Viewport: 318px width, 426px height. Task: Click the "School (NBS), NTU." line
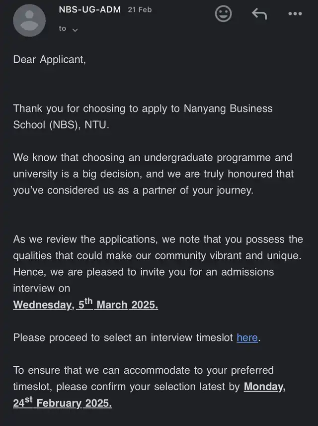[x=61, y=125]
